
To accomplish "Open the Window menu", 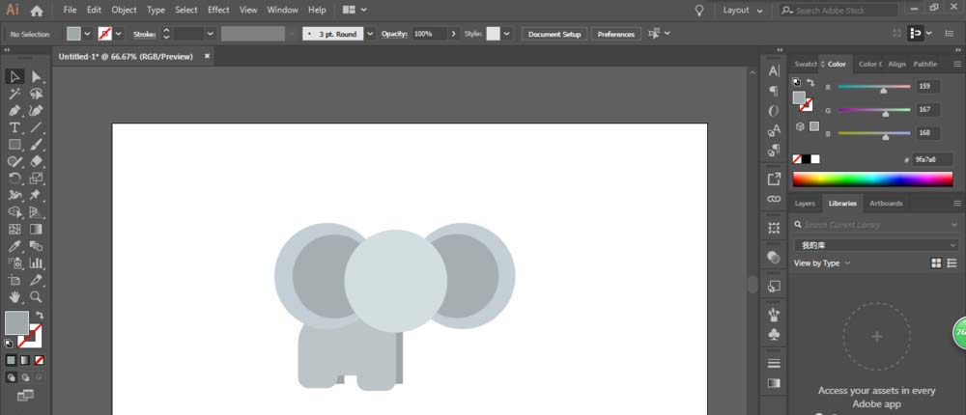I will [x=283, y=10].
